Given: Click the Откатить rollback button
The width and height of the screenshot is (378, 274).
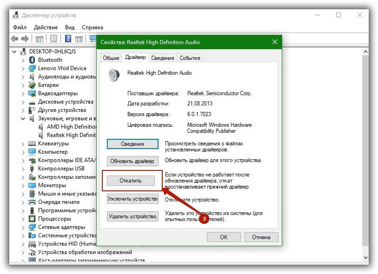Looking at the screenshot, I should [x=131, y=181].
